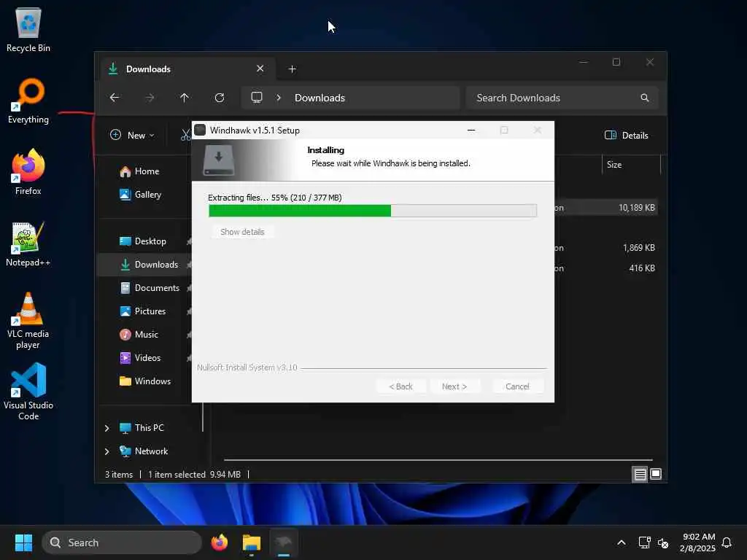Expand the This PC tree node

tap(107, 428)
